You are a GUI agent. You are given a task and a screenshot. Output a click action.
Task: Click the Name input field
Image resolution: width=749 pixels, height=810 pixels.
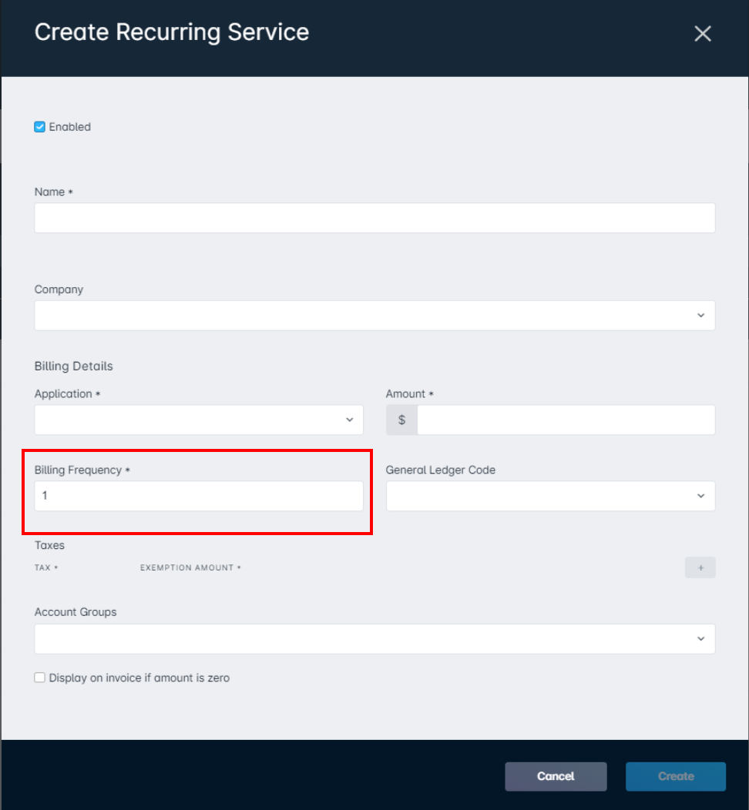[x=374, y=217]
